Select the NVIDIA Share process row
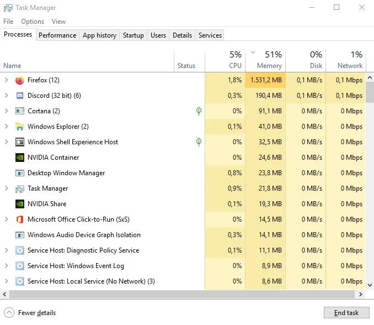This screenshot has width=374, height=325. [x=183, y=204]
